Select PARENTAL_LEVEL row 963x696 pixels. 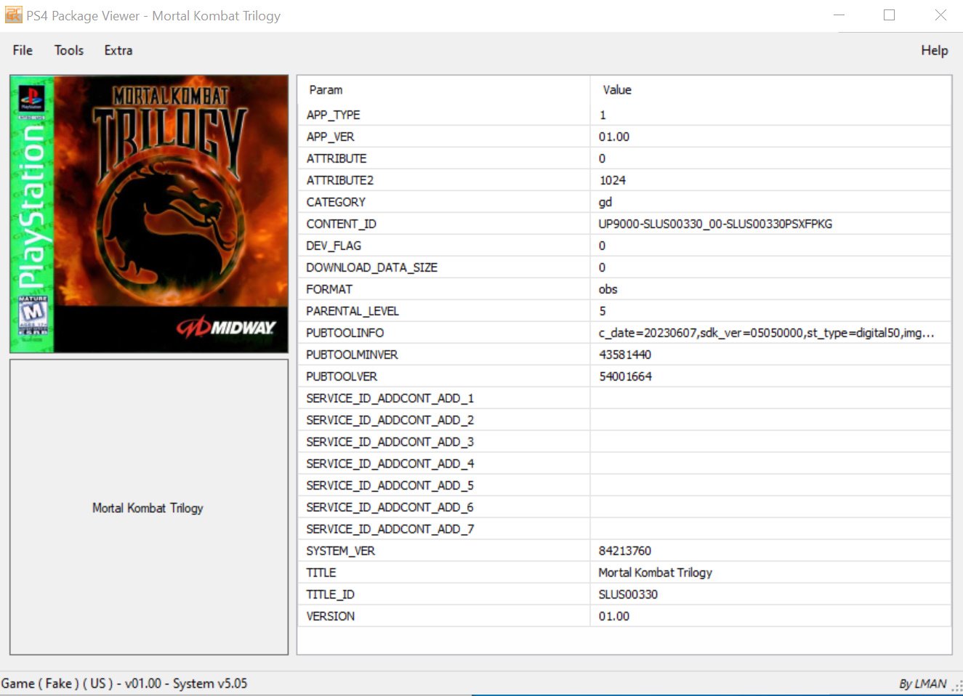[624, 311]
